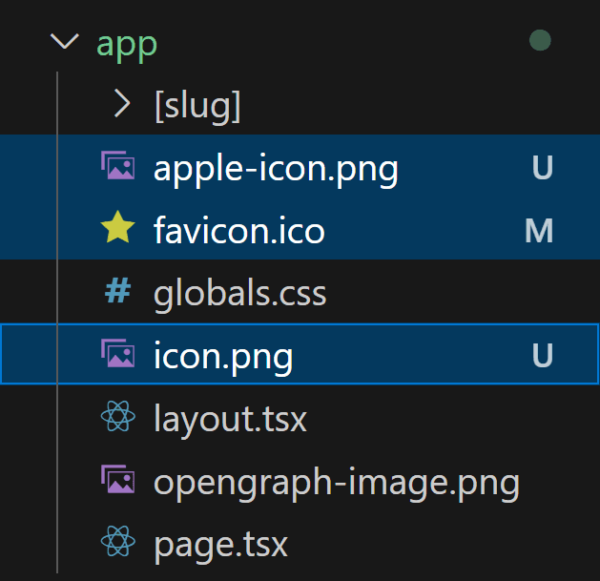Open the opengraph-image.png file
The height and width of the screenshot is (581, 600).
(336, 483)
